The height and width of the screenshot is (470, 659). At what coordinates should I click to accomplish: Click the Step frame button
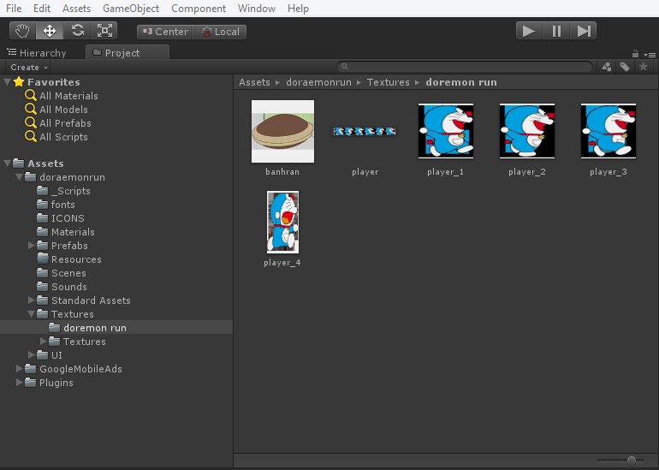pos(584,31)
